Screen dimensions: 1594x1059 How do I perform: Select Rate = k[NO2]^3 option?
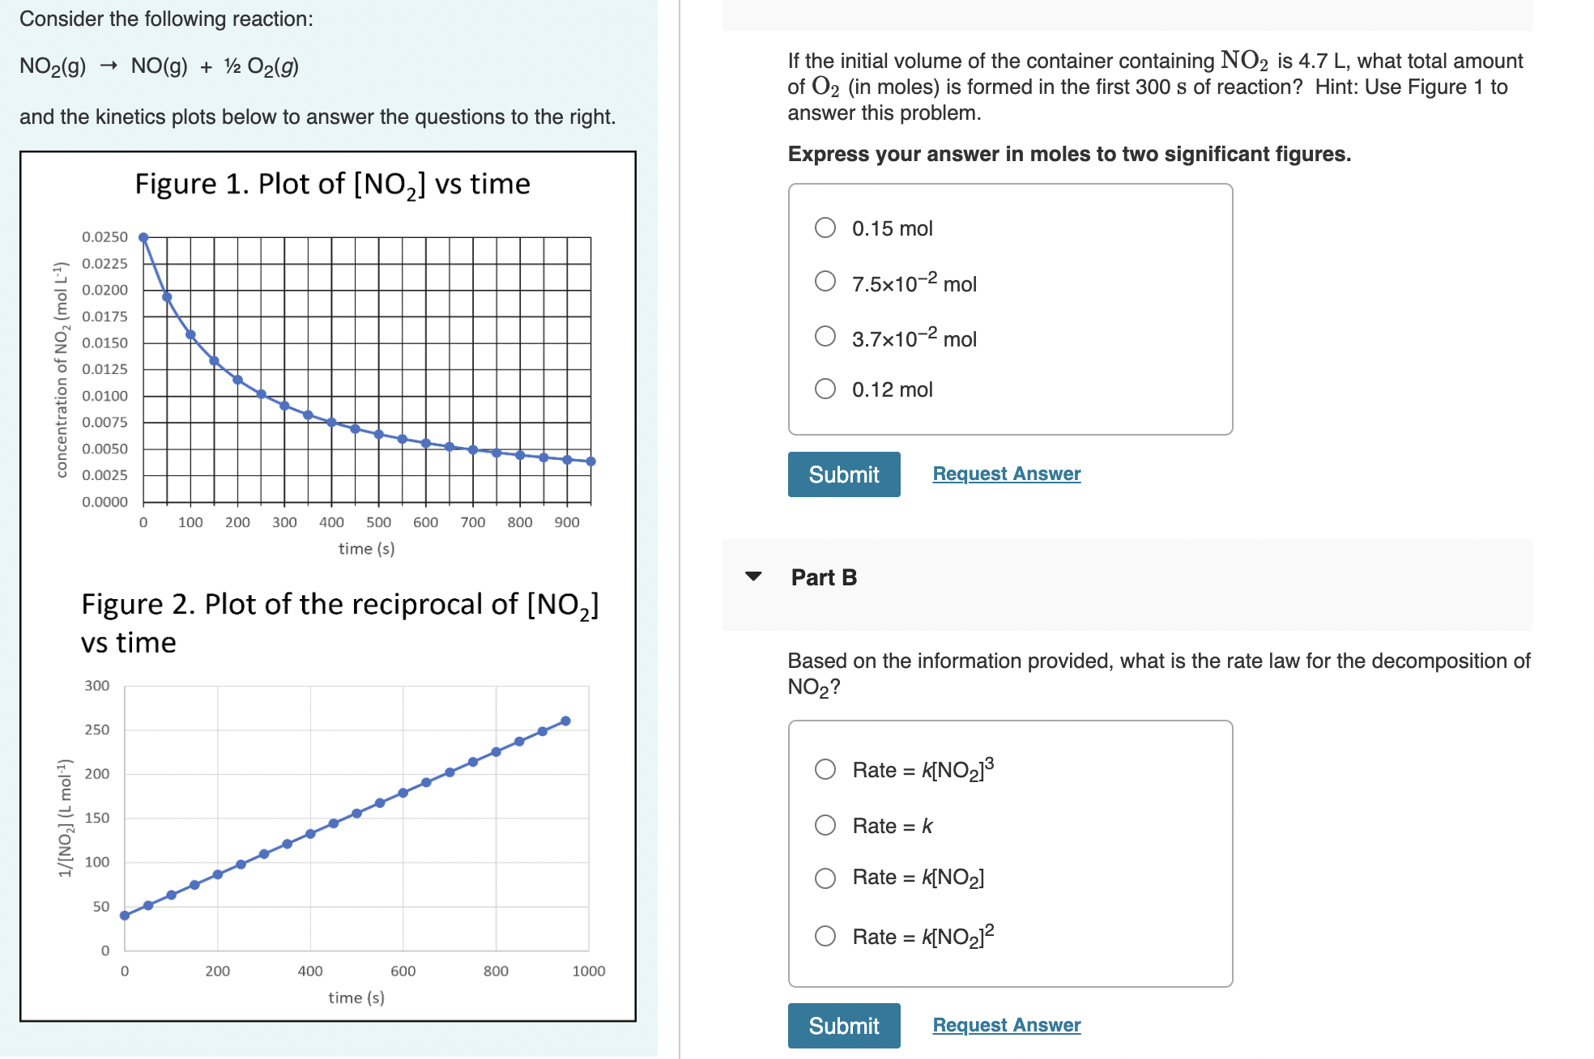[x=825, y=769]
